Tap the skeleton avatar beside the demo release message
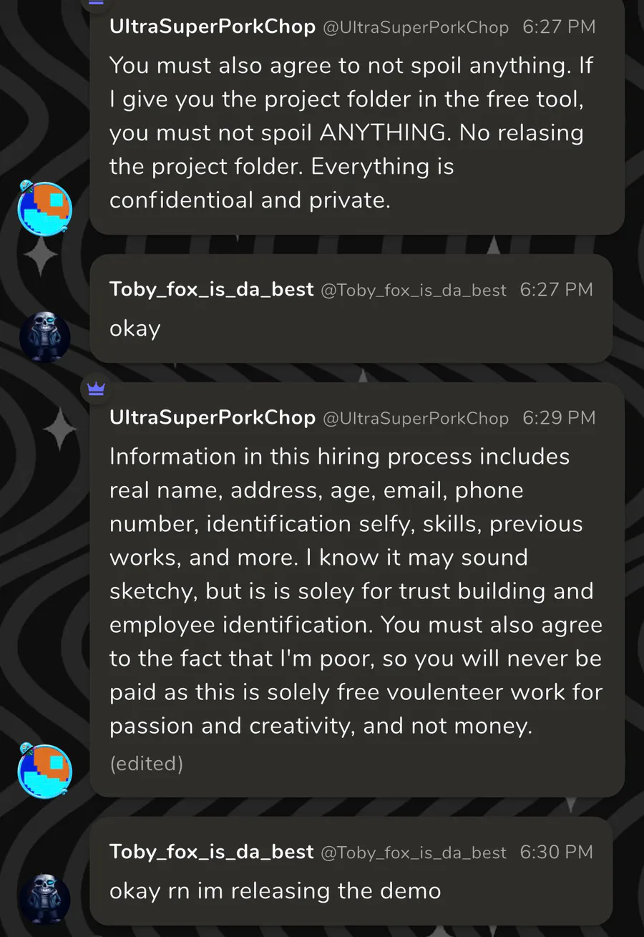This screenshot has width=644, height=937. pyautogui.click(x=45, y=899)
